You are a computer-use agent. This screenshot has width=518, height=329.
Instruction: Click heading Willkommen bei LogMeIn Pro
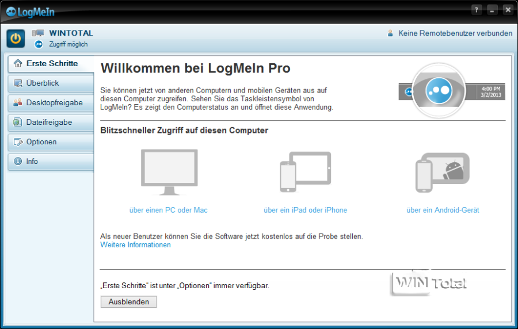pyautogui.click(x=196, y=68)
